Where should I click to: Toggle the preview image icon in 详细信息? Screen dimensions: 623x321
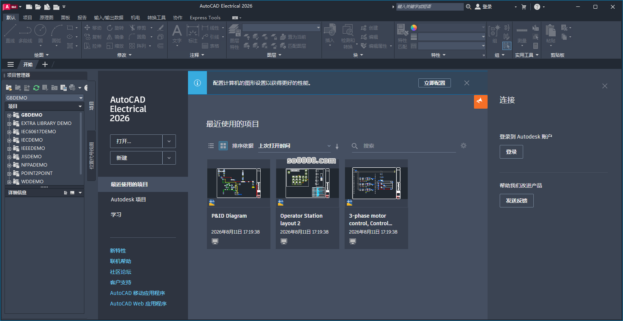(x=72, y=193)
